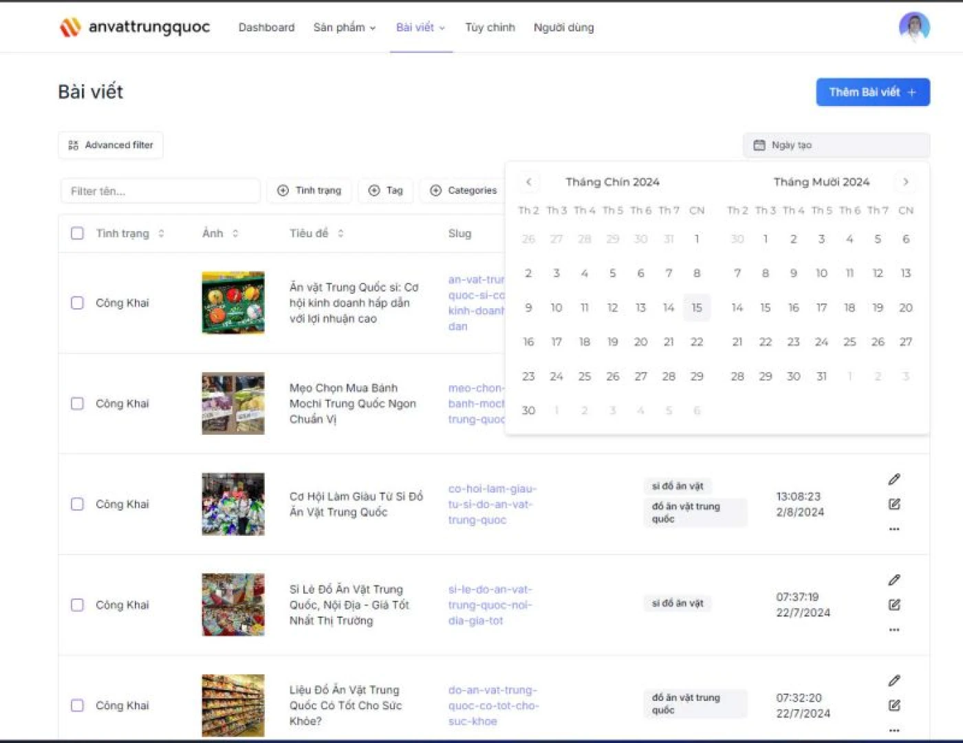Go to previous month in calendar
This screenshot has height=743, width=963.
(x=528, y=182)
